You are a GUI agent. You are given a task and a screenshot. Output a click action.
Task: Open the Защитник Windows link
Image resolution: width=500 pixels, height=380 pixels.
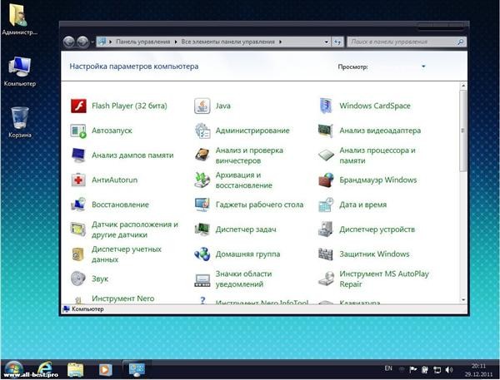374,254
